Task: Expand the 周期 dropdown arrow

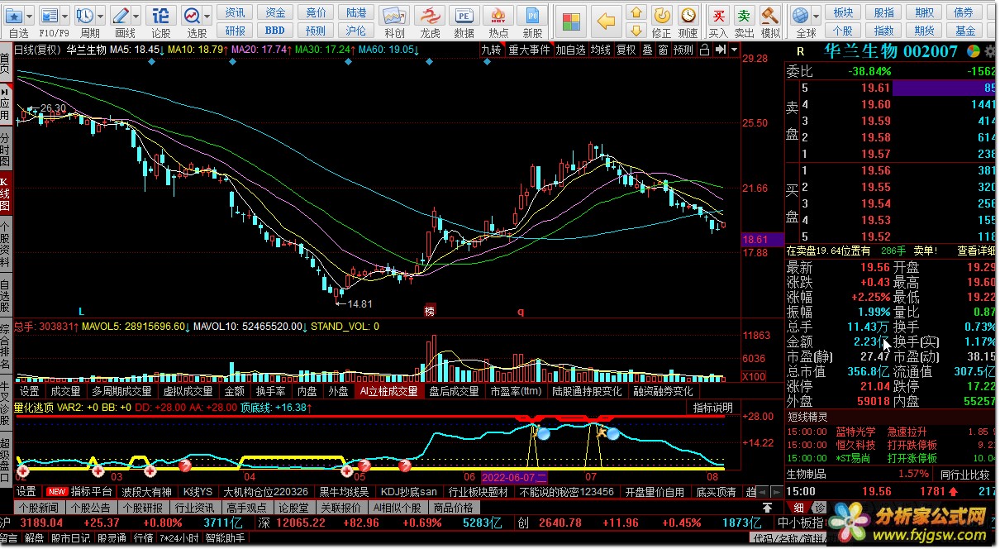Action: tap(101, 16)
